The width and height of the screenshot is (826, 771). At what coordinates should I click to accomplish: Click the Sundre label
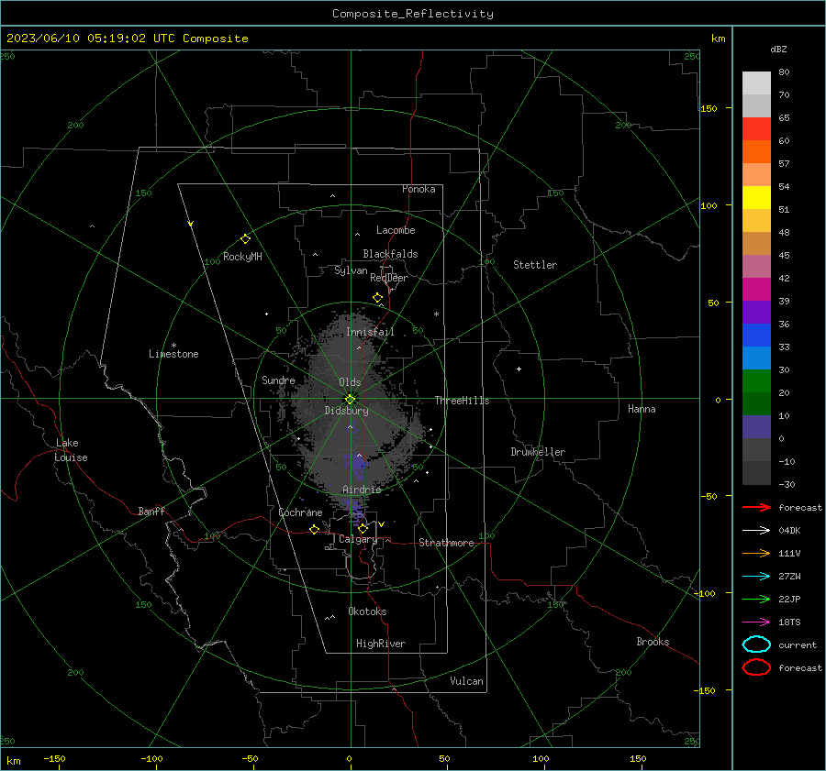[279, 380]
